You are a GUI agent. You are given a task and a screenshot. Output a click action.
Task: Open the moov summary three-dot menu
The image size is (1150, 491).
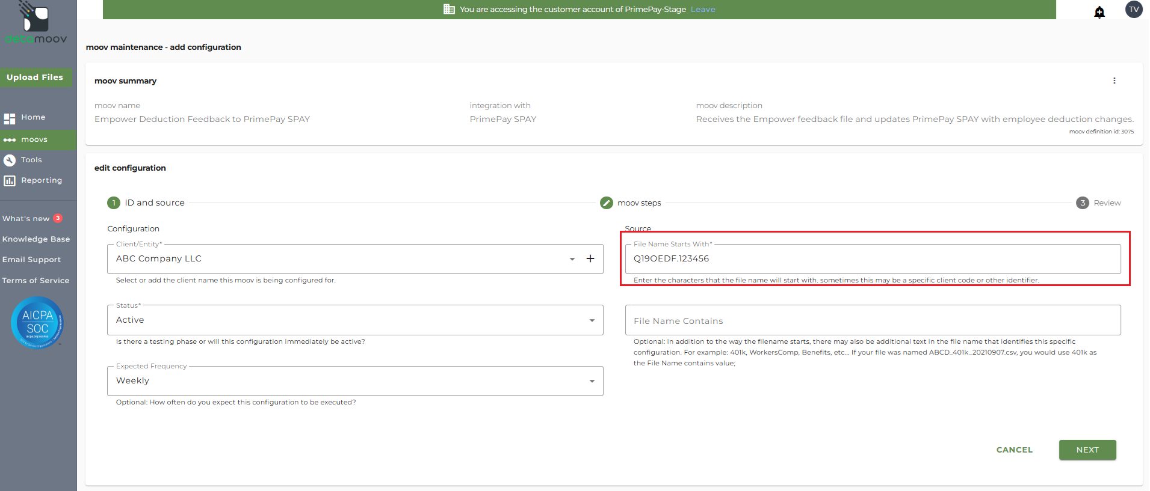1114,81
